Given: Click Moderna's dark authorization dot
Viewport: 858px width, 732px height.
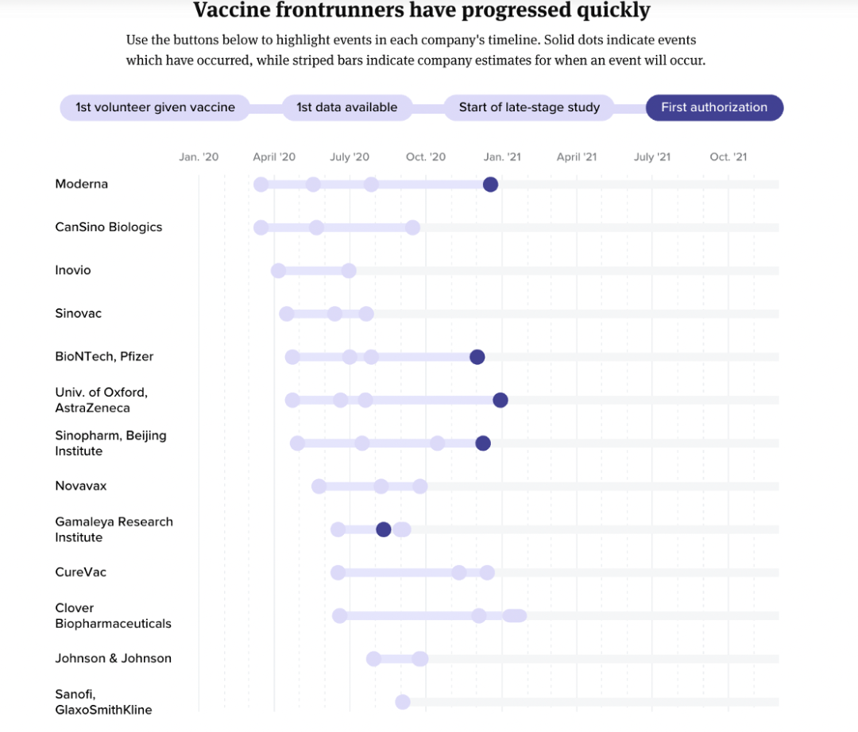Looking at the screenshot, I should click(x=490, y=184).
